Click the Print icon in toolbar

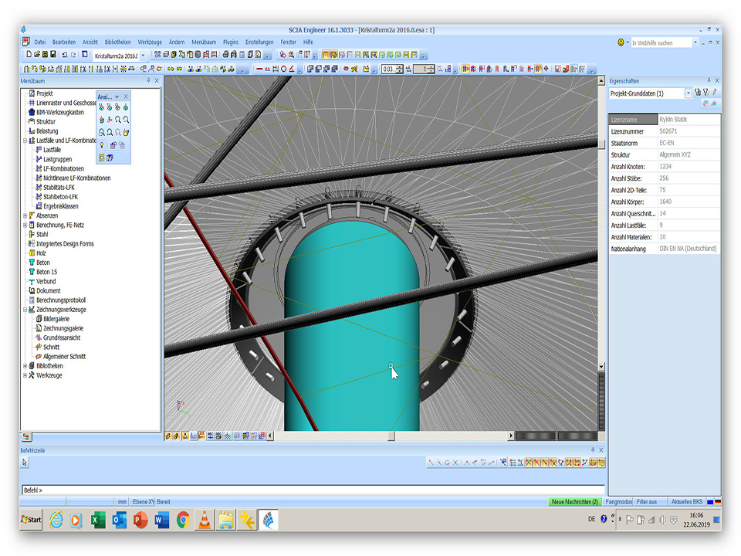coord(225,55)
